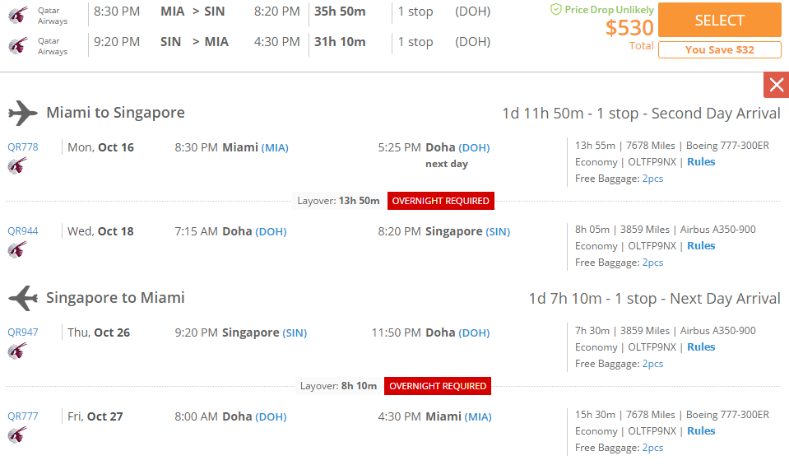Click the Price Drop Unlikely shield icon

tap(556, 9)
